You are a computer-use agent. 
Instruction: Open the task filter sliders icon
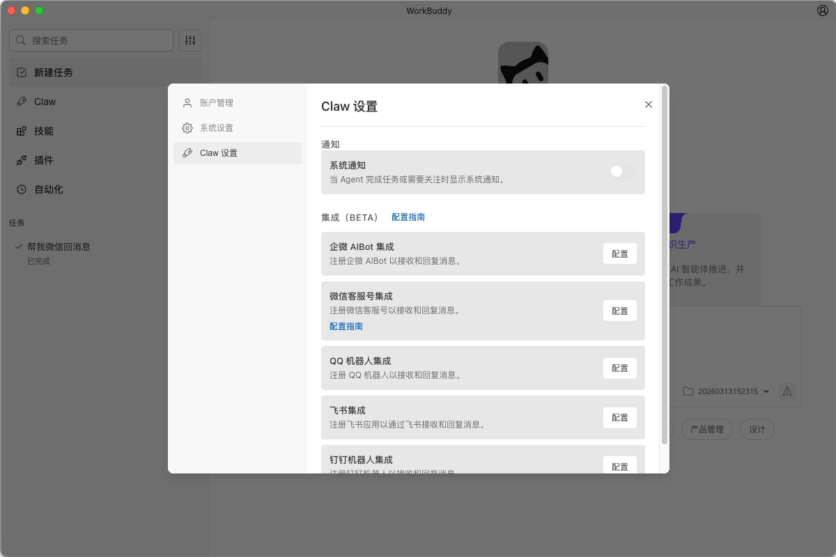pyautogui.click(x=190, y=40)
